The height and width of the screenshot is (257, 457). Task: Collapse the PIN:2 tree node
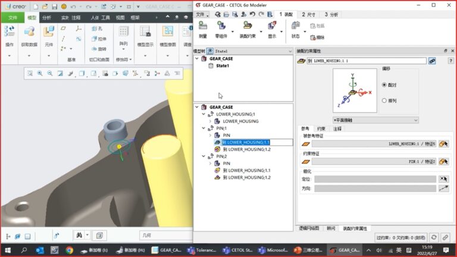click(x=204, y=156)
